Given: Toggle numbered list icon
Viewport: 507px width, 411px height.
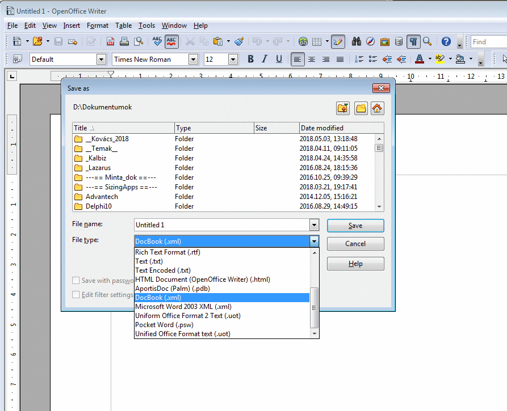Looking at the screenshot, I should [359, 59].
